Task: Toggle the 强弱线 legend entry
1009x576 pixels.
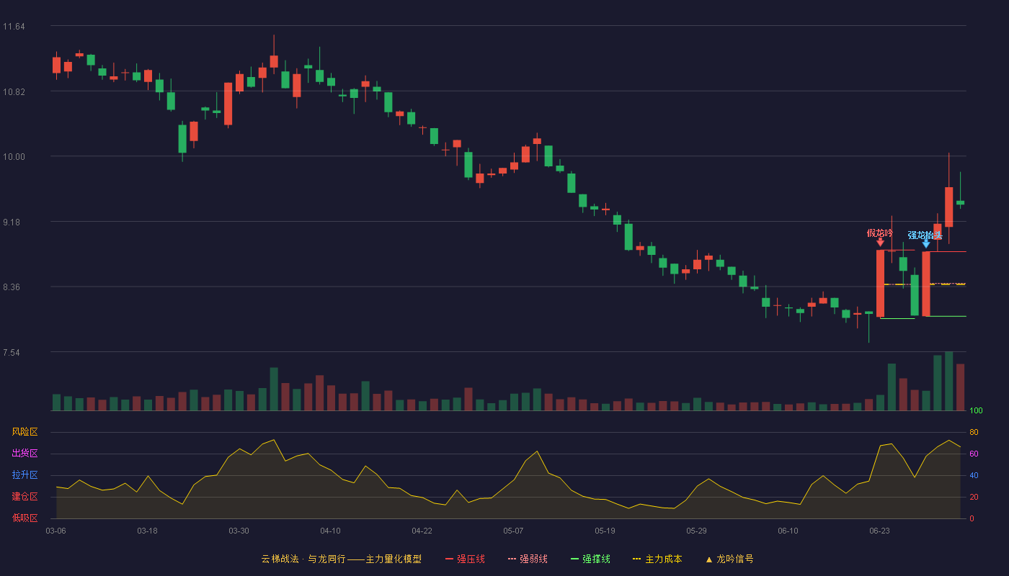Action: tap(528, 559)
